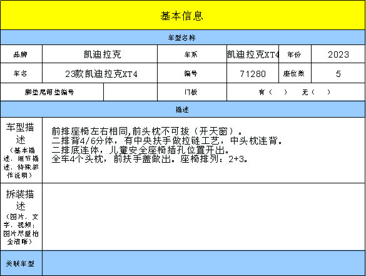Select the seat count value 5
Screen dimensions: 366x276
click(x=338, y=73)
